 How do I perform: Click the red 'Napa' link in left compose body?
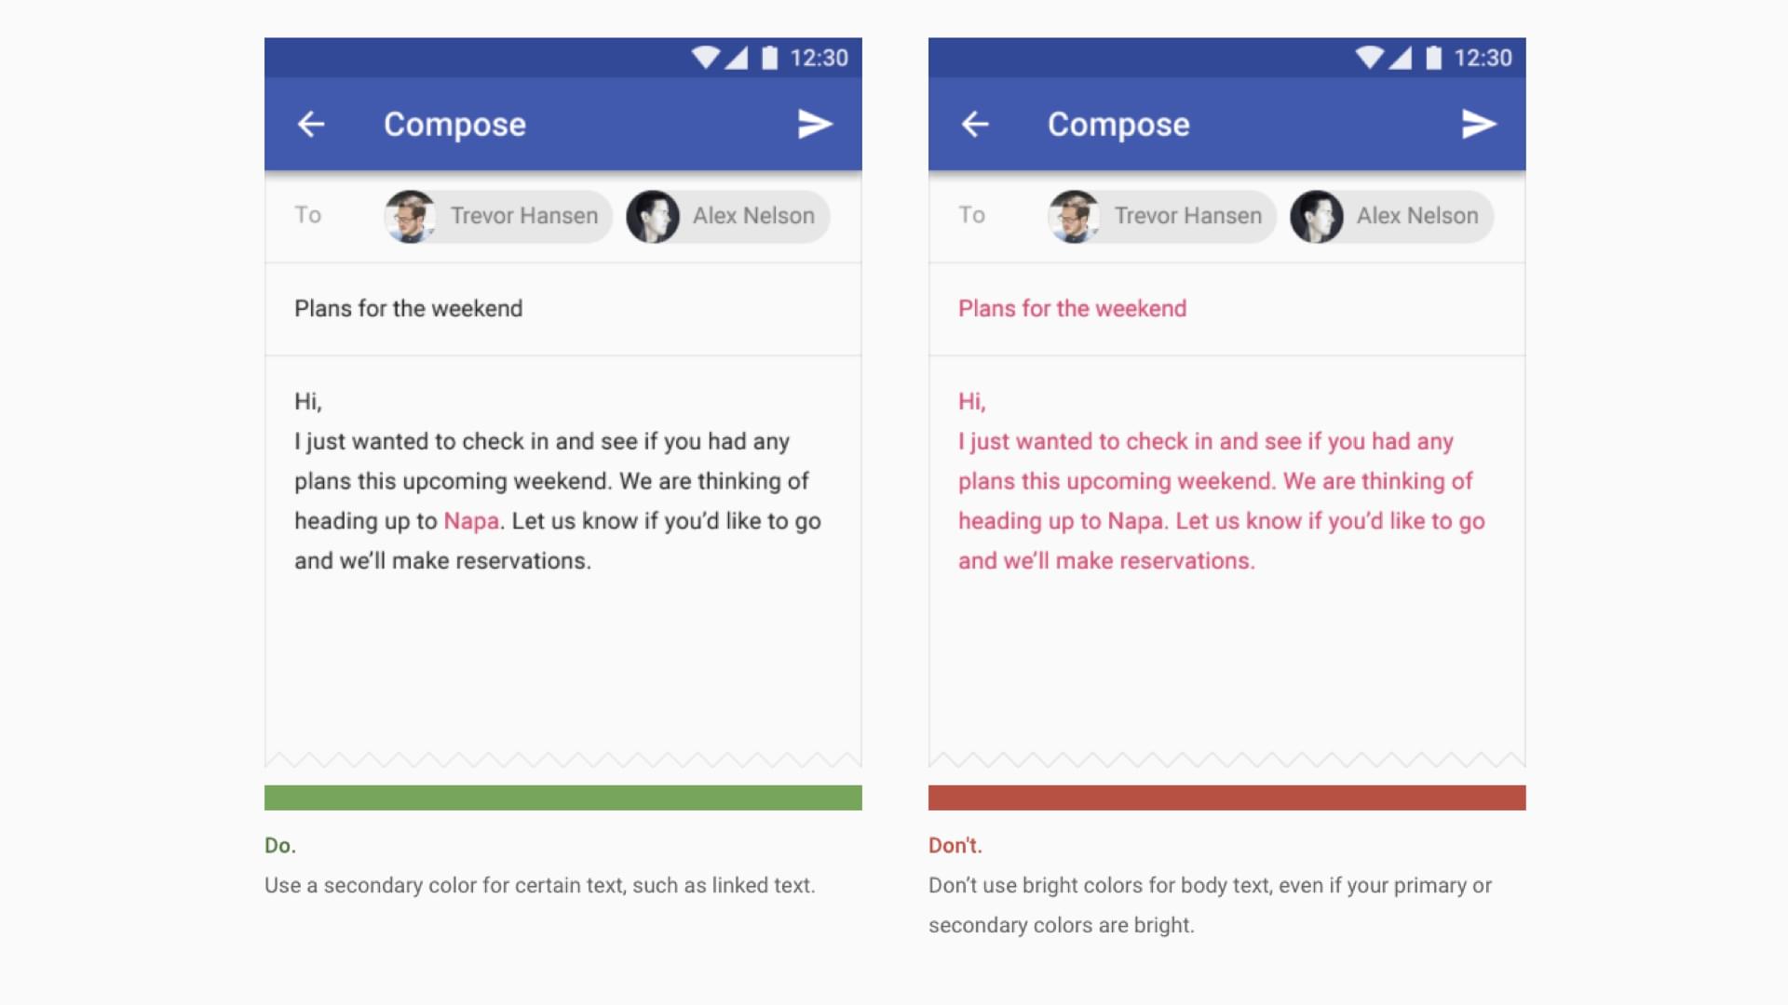click(x=469, y=520)
